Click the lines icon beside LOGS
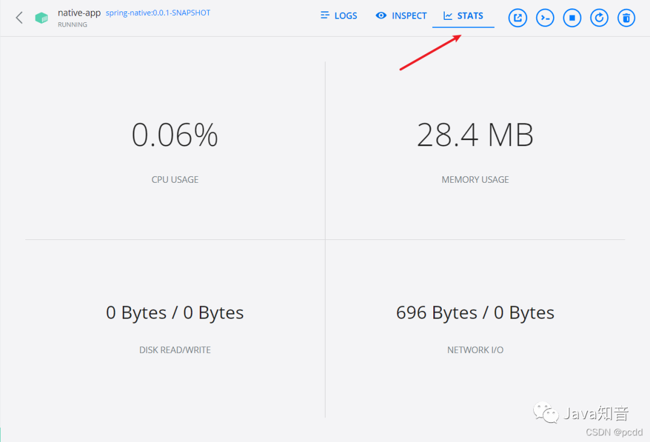 (x=325, y=16)
